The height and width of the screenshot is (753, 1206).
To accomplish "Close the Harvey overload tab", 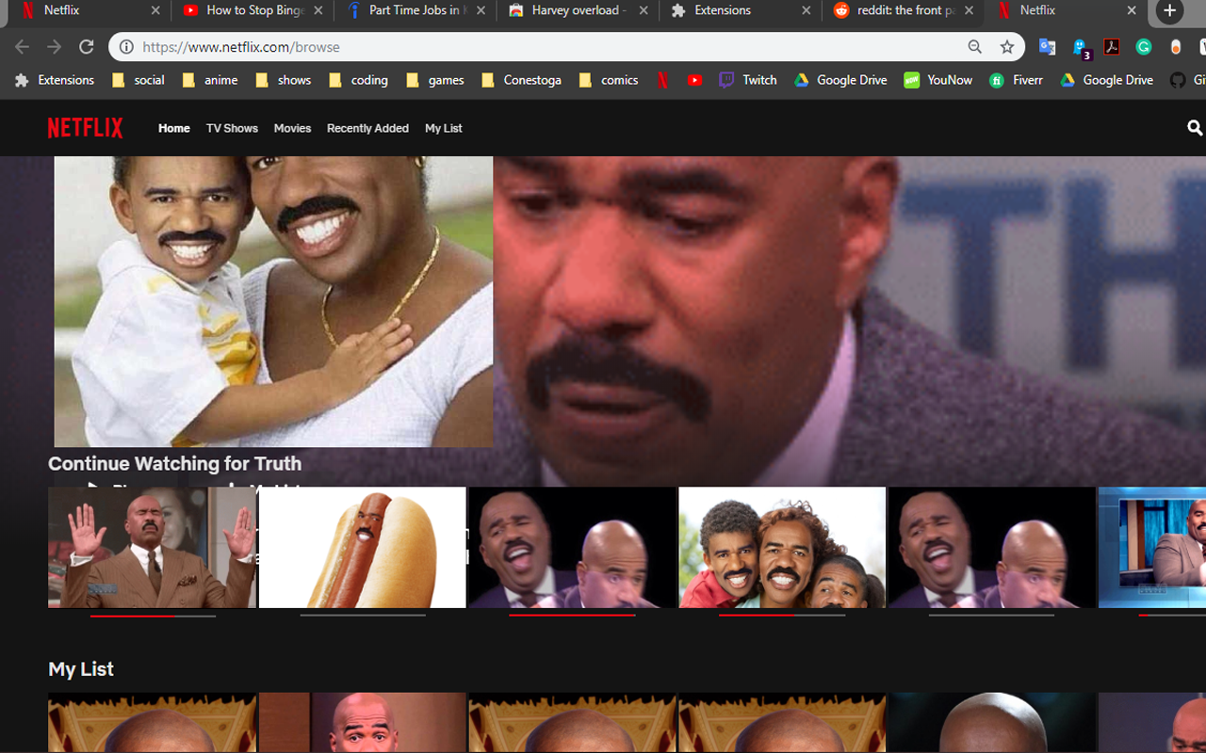I will [x=644, y=11].
